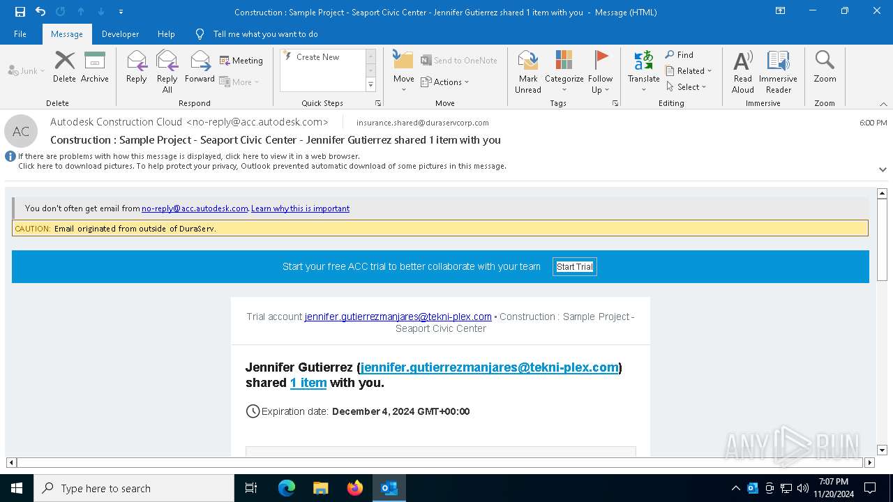Screen dimensions: 893x502
Task: Open Customize Quick Access Toolbar dropdown
Action: tap(121, 12)
